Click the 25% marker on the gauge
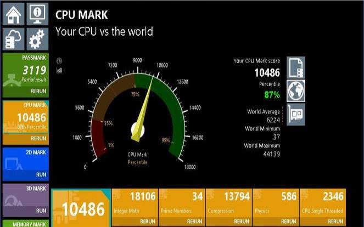Screen dimensions: 364x227 click(108, 123)
